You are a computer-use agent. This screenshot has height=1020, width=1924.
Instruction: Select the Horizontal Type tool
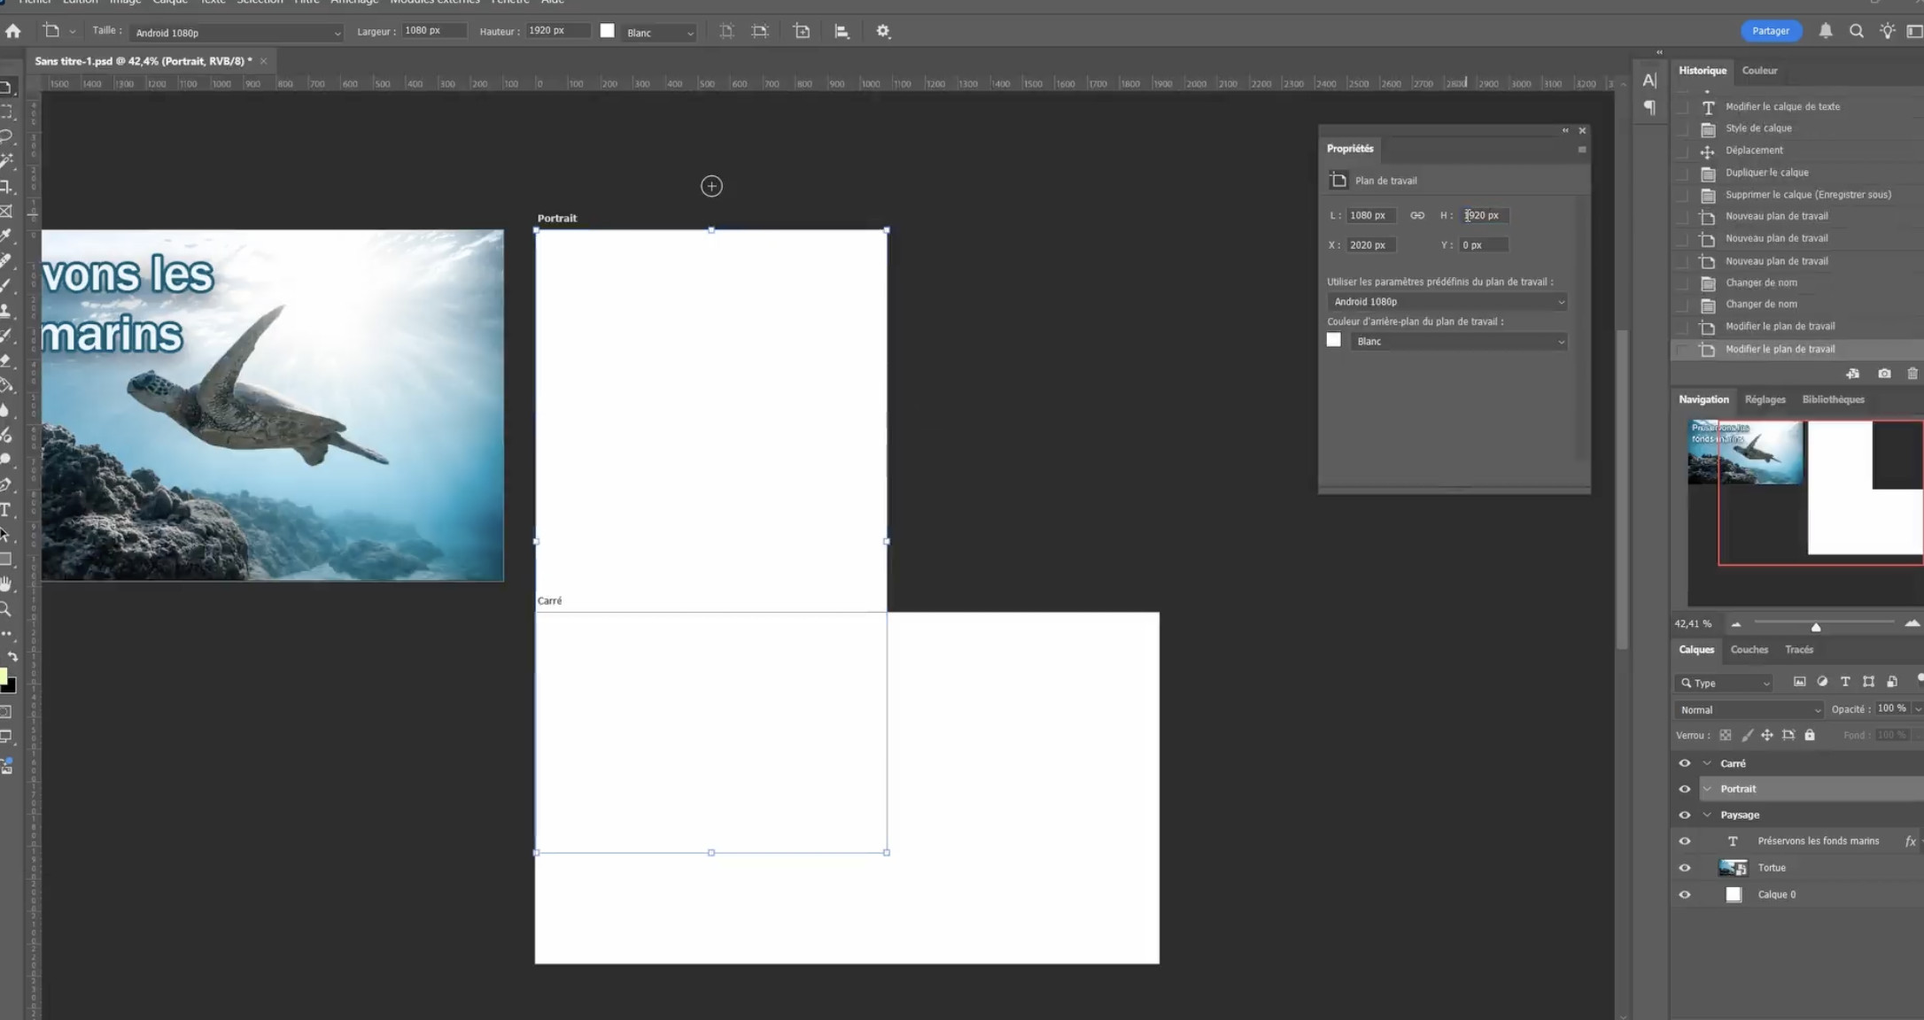pyautogui.click(x=5, y=510)
